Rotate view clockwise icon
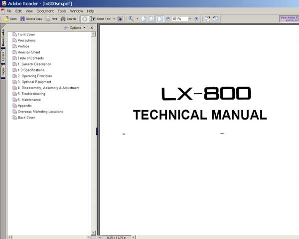The height and width of the screenshot is (239, 299). [x=207, y=19]
